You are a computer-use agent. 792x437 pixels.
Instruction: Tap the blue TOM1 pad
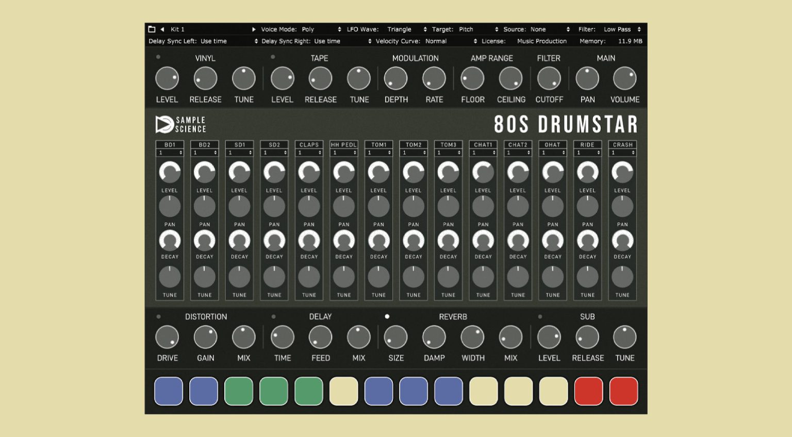click(378, 391)
